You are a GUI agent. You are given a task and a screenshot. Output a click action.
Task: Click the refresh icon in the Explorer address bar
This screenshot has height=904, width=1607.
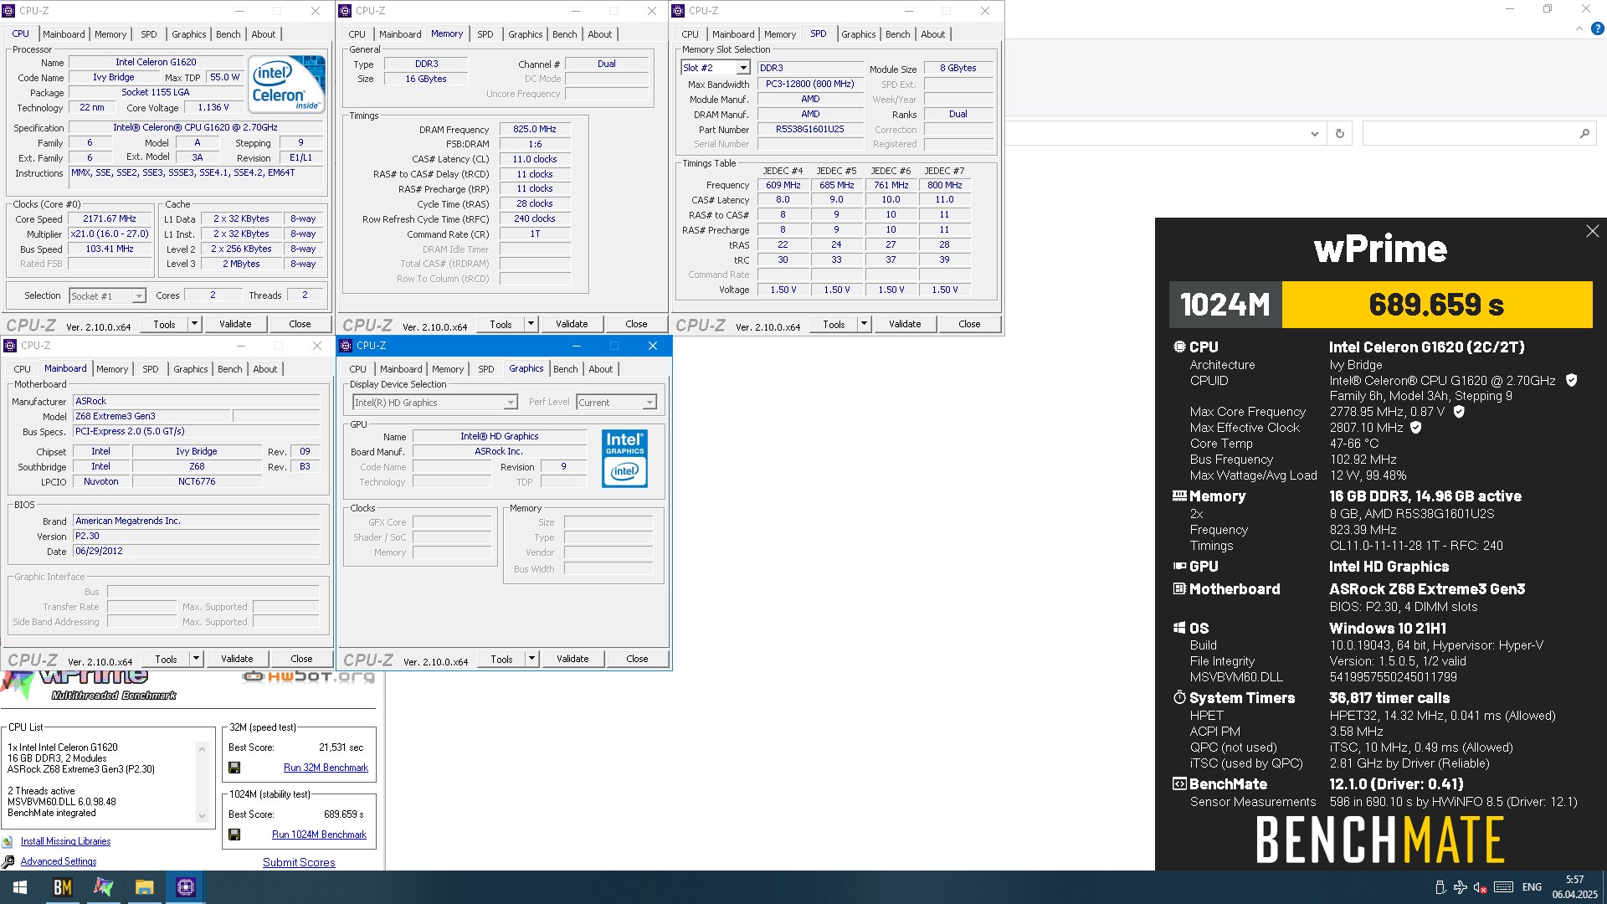click(x=1340, y=133)
